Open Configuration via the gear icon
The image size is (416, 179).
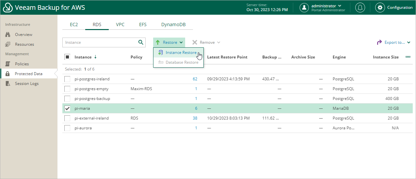[380, 8]
